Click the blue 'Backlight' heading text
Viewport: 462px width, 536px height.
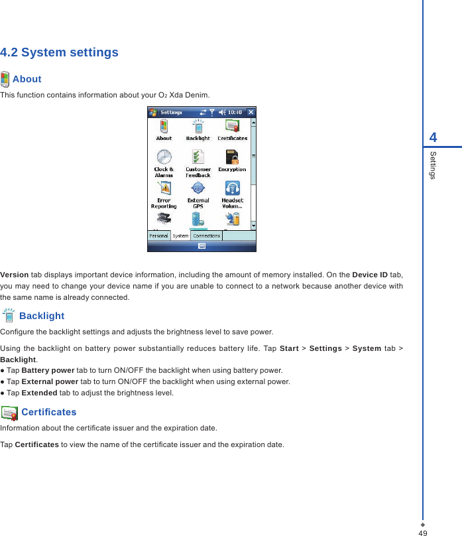42,316
